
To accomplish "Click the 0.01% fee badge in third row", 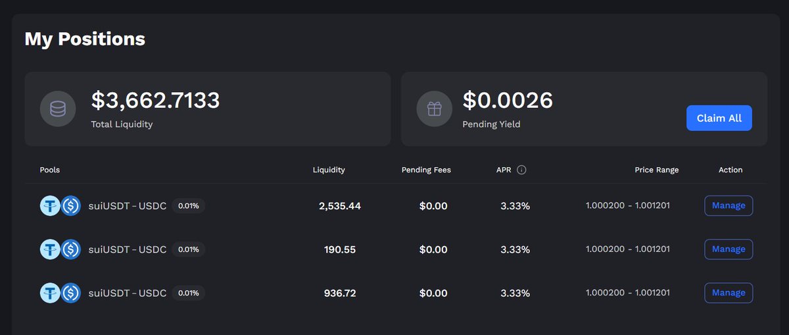I will 189,293.
